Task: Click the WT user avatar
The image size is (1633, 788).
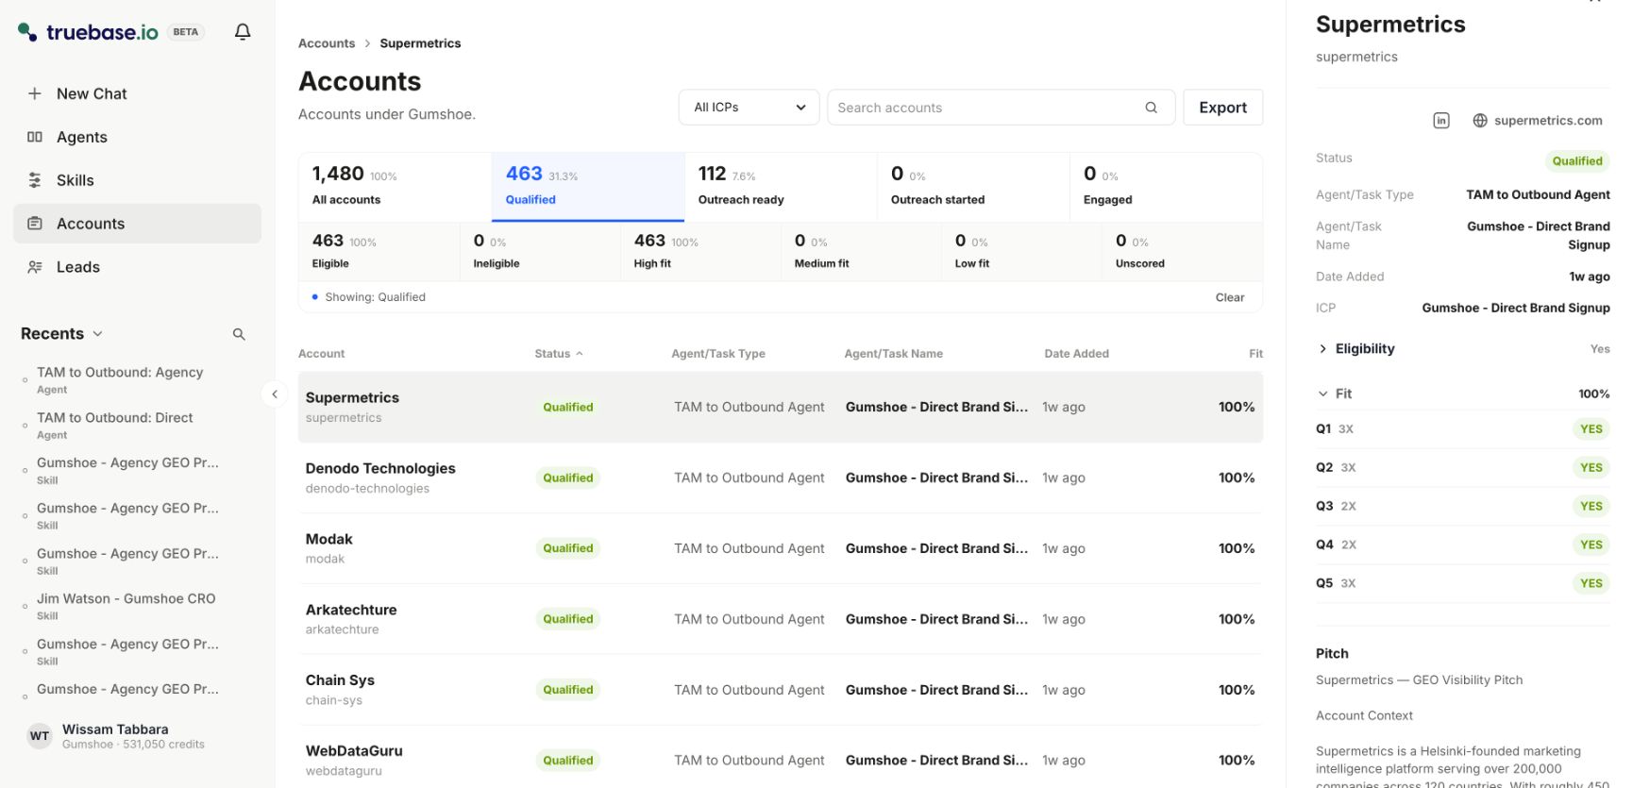Action: pos(40,736)
